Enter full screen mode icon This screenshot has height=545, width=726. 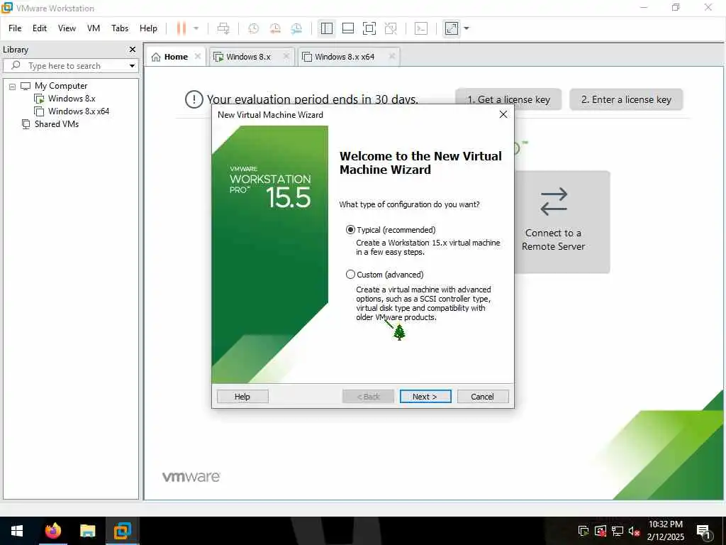369,28
